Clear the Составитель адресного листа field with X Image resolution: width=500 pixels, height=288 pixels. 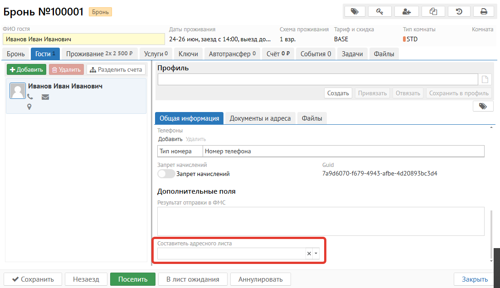[309, 254]
